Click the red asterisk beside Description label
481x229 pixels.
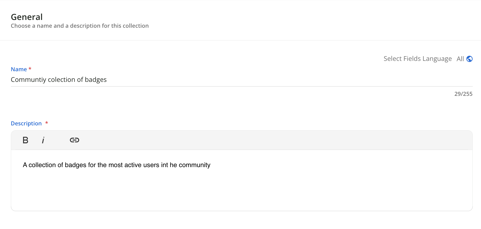pos(47,123)
